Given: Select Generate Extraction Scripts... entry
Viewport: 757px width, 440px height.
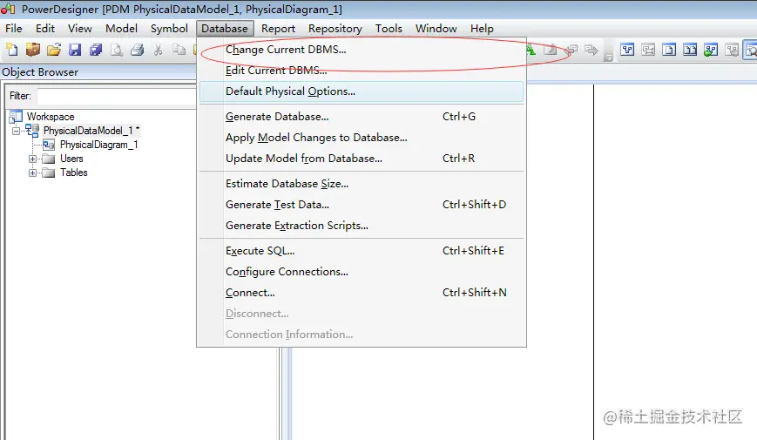Looking at the screenshot, I should click(362, 226).
